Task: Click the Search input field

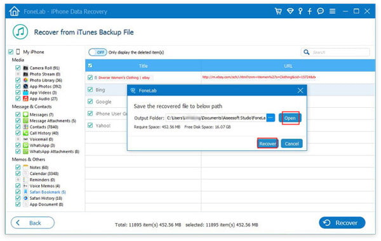Action: click(340, 52)
